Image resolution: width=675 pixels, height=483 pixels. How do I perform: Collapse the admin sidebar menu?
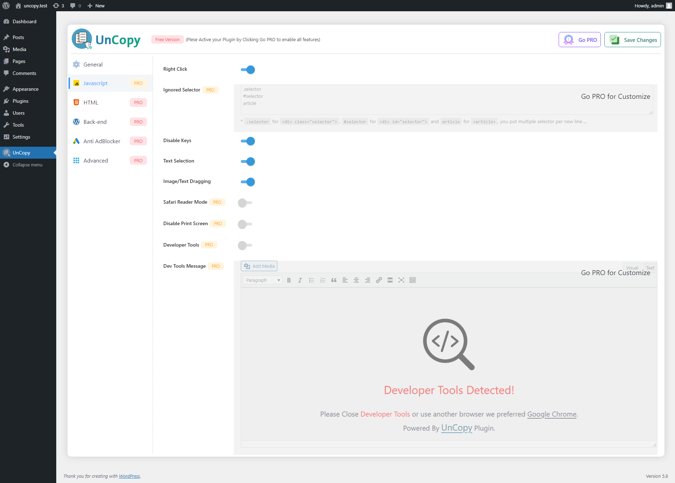pyautogui.click(x=28, y=165)
